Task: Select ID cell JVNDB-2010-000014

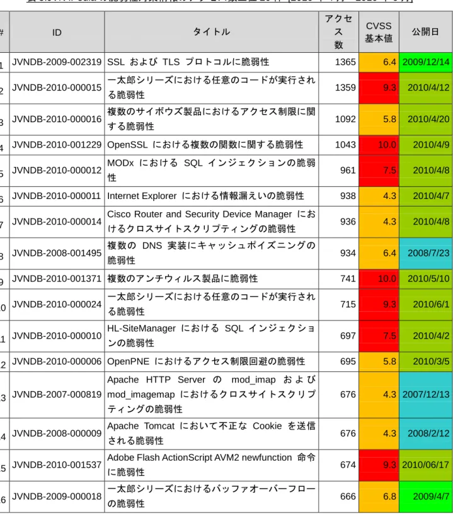Action: [57, 222]
